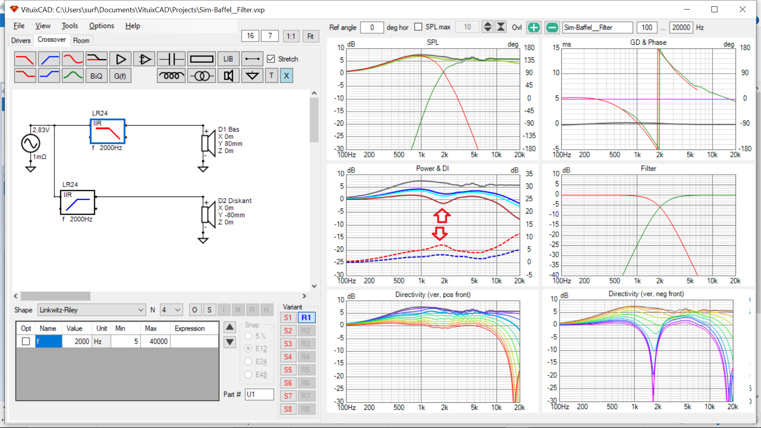
Task: Switch to the Drivers tab
Action: click(21, 40)
